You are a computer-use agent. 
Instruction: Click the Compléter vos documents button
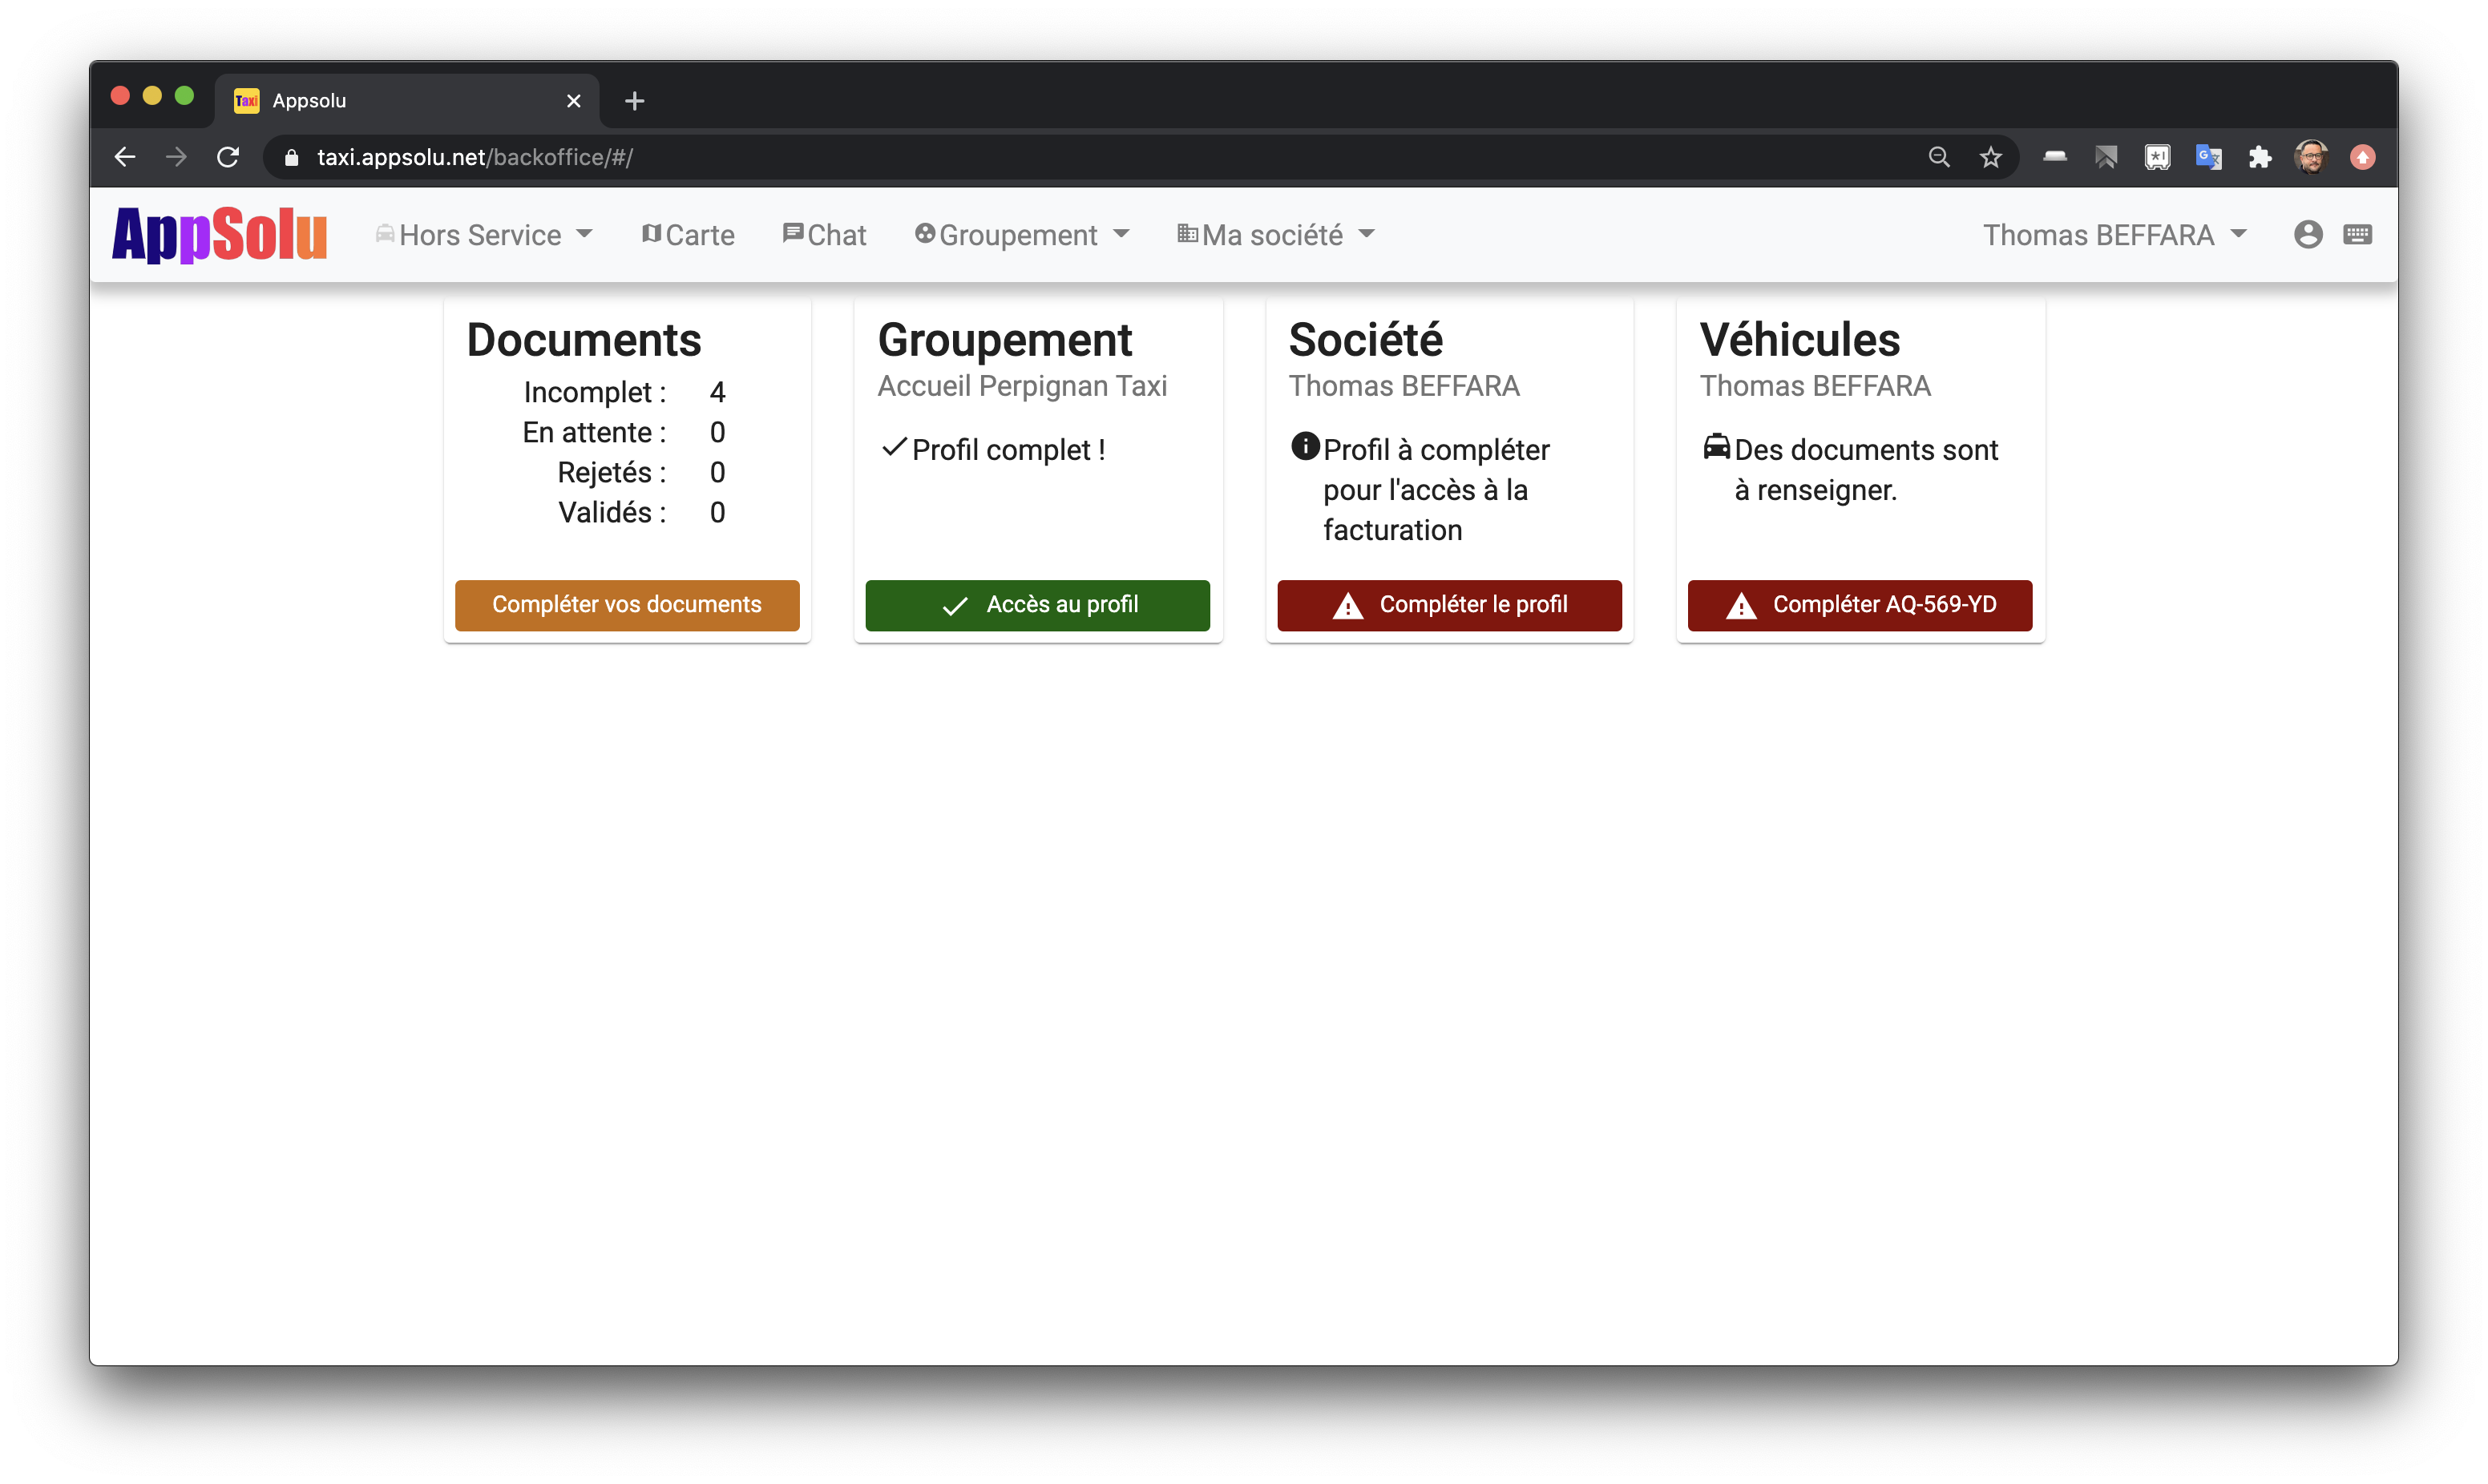(627, 605)
